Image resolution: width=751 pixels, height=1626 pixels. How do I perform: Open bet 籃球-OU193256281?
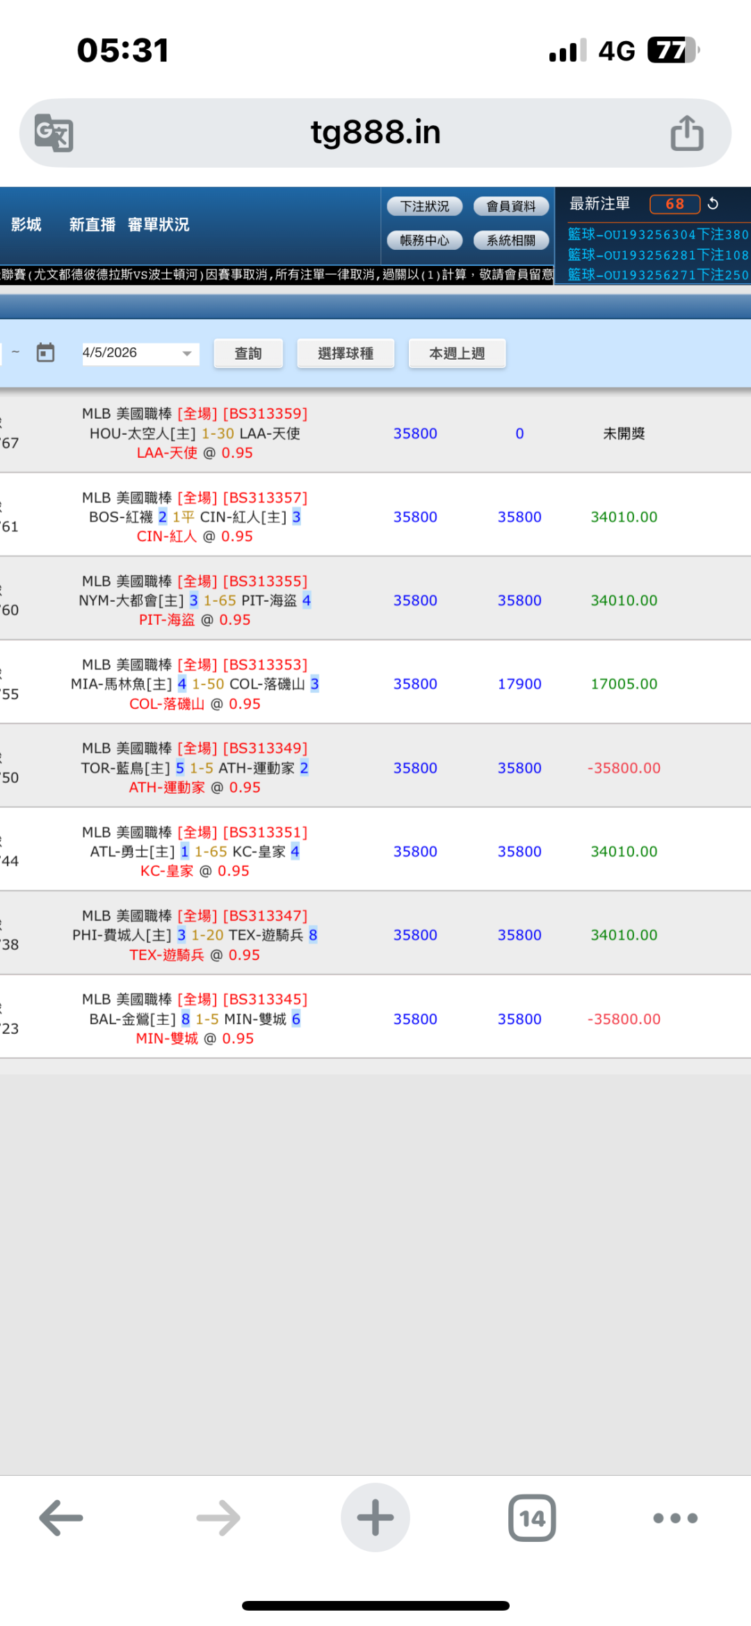(x=658, y=255)
